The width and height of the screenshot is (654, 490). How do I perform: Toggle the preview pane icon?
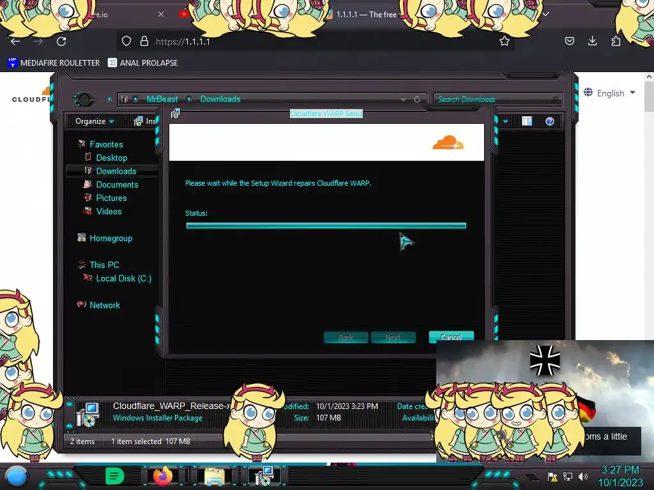(527, 121)
